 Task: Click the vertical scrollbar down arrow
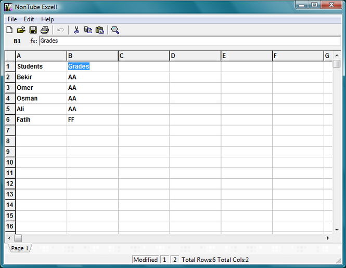tap(337, 230)
